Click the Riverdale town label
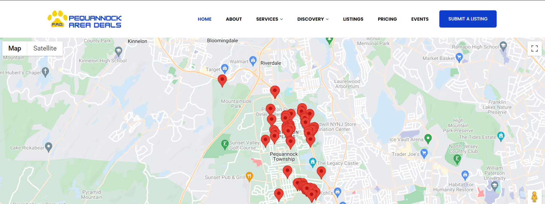Viewport: 545px width, 204px height. 271,63
